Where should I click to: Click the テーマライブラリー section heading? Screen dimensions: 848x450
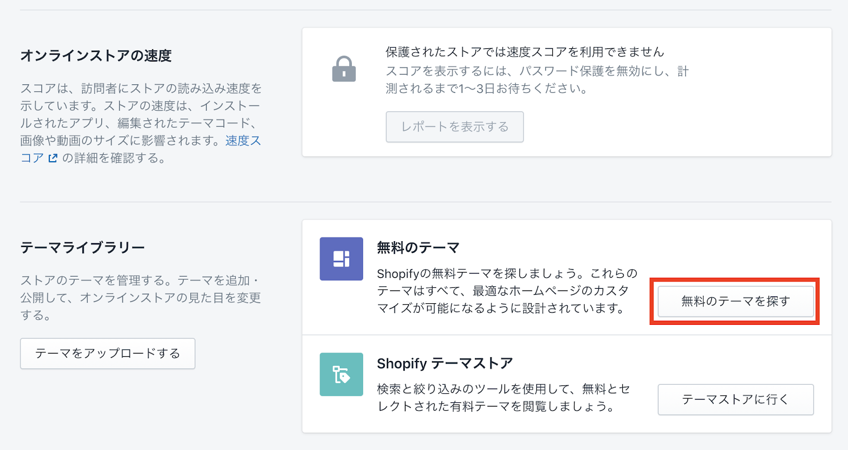83,248
